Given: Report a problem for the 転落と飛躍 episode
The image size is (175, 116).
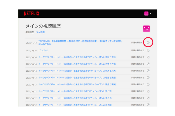Looking at the screenshot, I should [x=138, y=78].
